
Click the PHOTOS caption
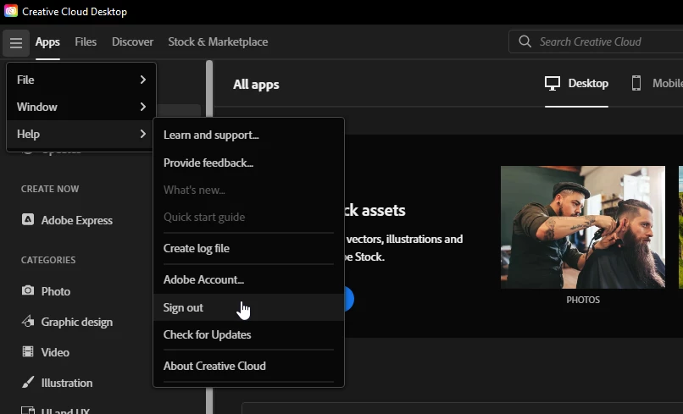[x=583, y=300]
